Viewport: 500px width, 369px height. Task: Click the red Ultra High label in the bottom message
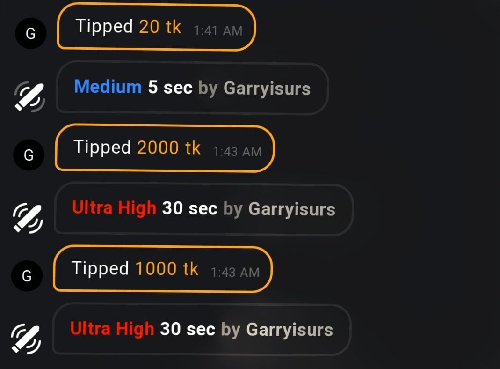point(112,329)
